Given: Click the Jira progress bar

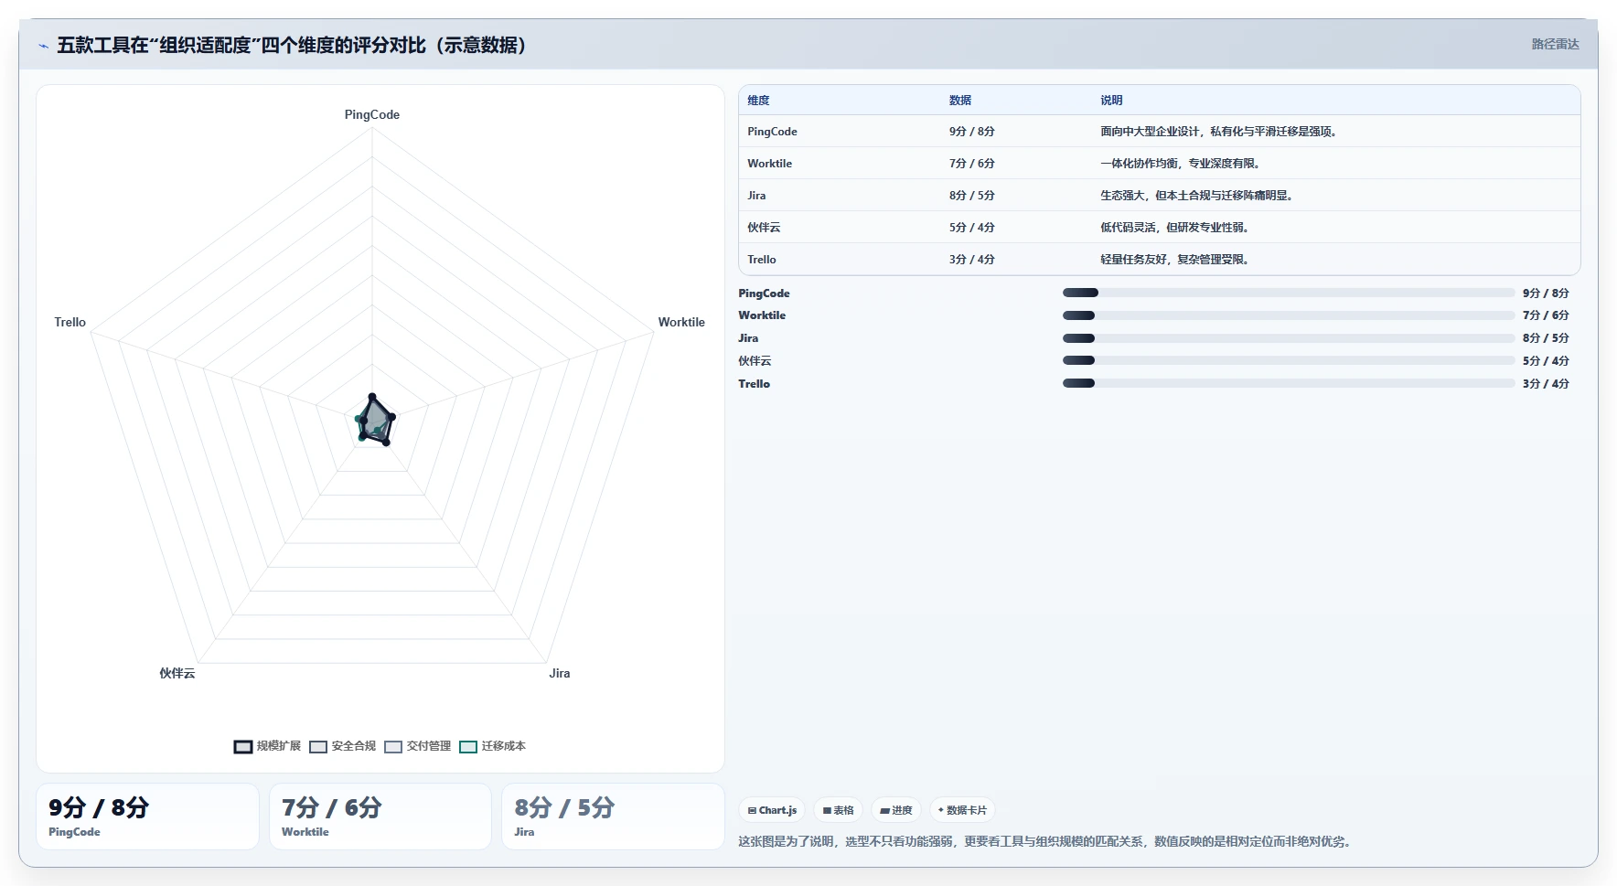Looking at the screenshot, I should [1289, 338].
